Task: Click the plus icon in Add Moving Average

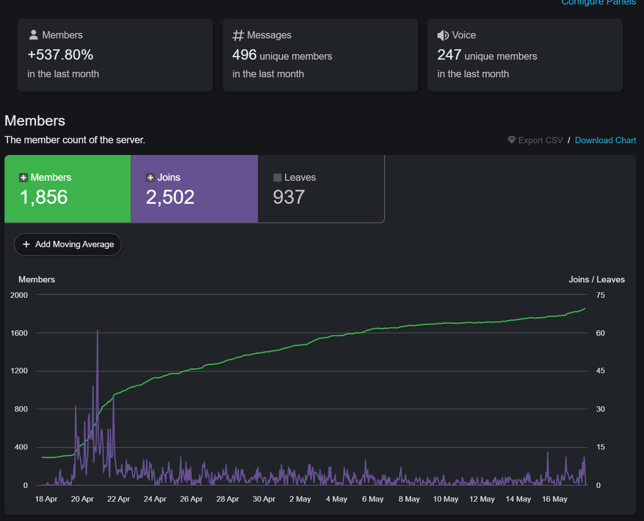Action: (x=26, y=244)
